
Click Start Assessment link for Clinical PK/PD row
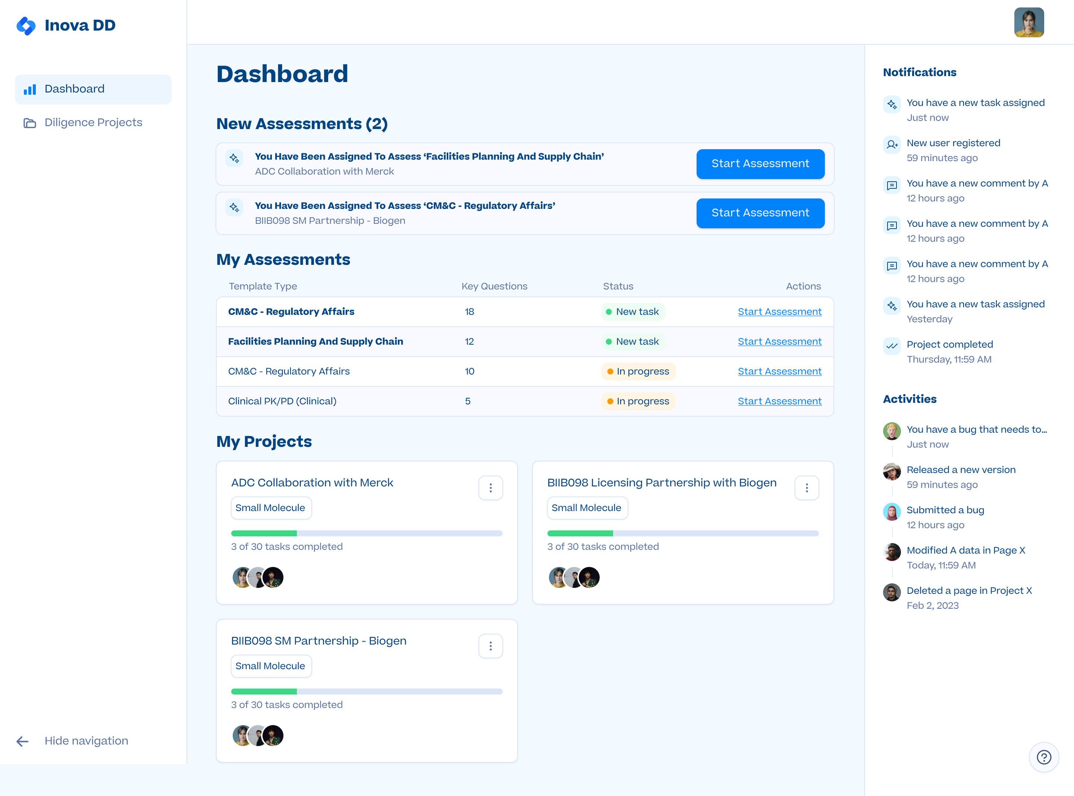pyautogui.click(x=779, y=401)
